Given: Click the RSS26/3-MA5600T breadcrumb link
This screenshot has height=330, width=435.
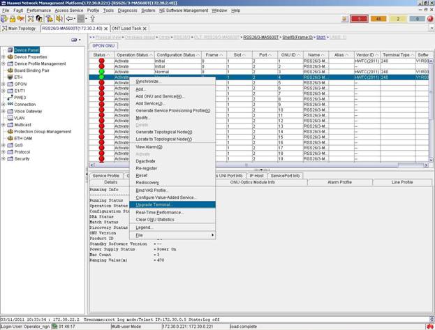Looking at the screenshot, I should point(260,37).
